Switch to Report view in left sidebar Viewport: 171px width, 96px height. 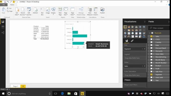coord(3,22)
